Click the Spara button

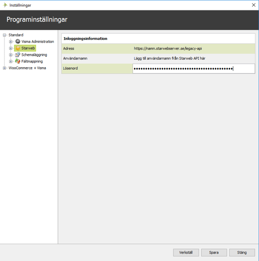pos(214,253)
